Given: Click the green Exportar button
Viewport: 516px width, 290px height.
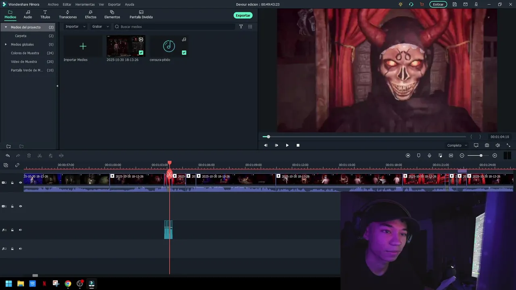Looking at the screenshot, I should coord(243,15).
